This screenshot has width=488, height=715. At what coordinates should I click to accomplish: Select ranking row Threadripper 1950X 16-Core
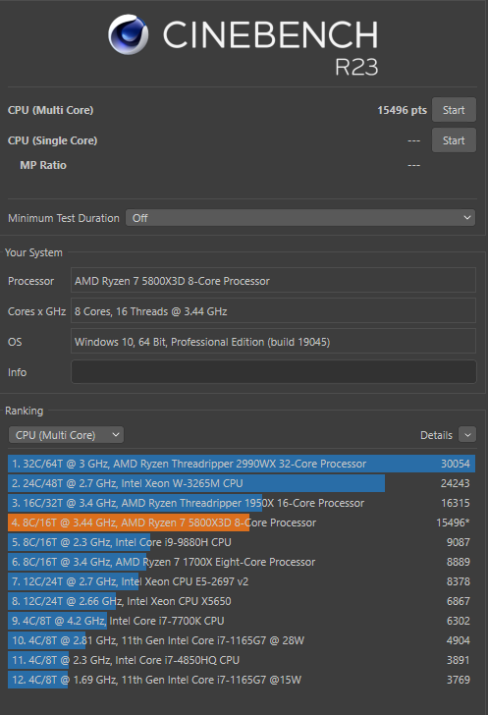[242, 503]
